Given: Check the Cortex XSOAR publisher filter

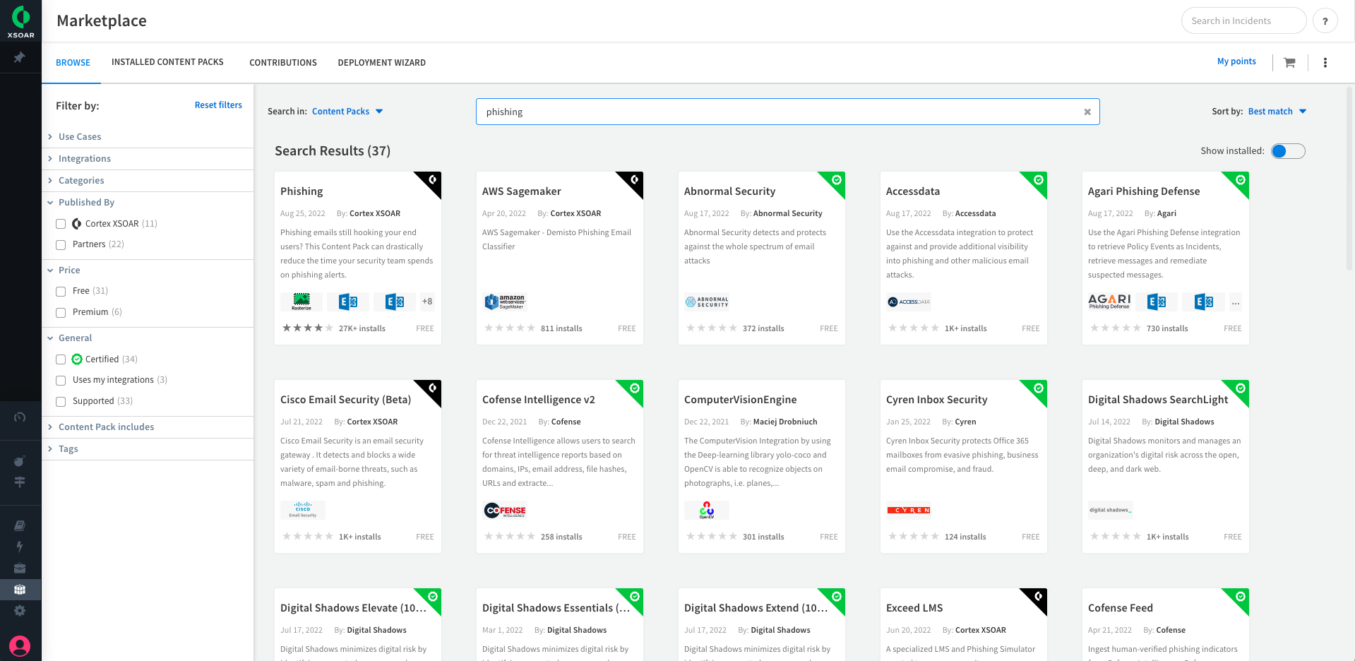Looking at the screenshot, I should (61, 224).
